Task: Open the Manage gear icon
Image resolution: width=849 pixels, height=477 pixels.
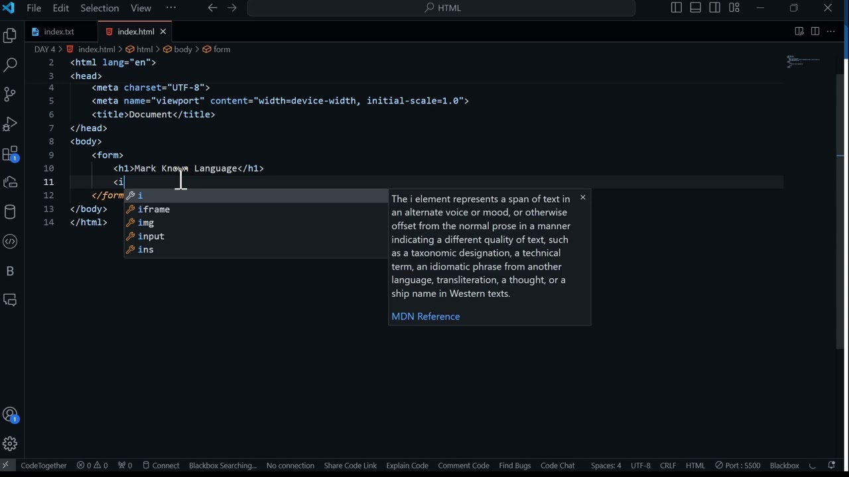Action: [10, 444]
